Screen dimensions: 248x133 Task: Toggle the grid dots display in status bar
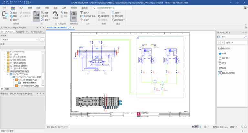pyautogui.click(x=205, y=127)
